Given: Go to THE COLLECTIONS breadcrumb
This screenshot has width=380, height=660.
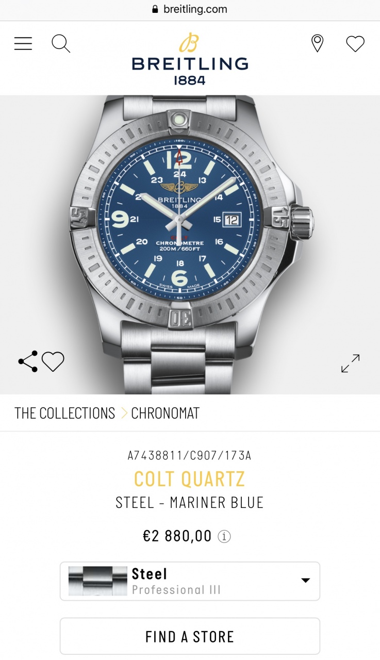Looking at the screenshot, I should tap(65, 413).
